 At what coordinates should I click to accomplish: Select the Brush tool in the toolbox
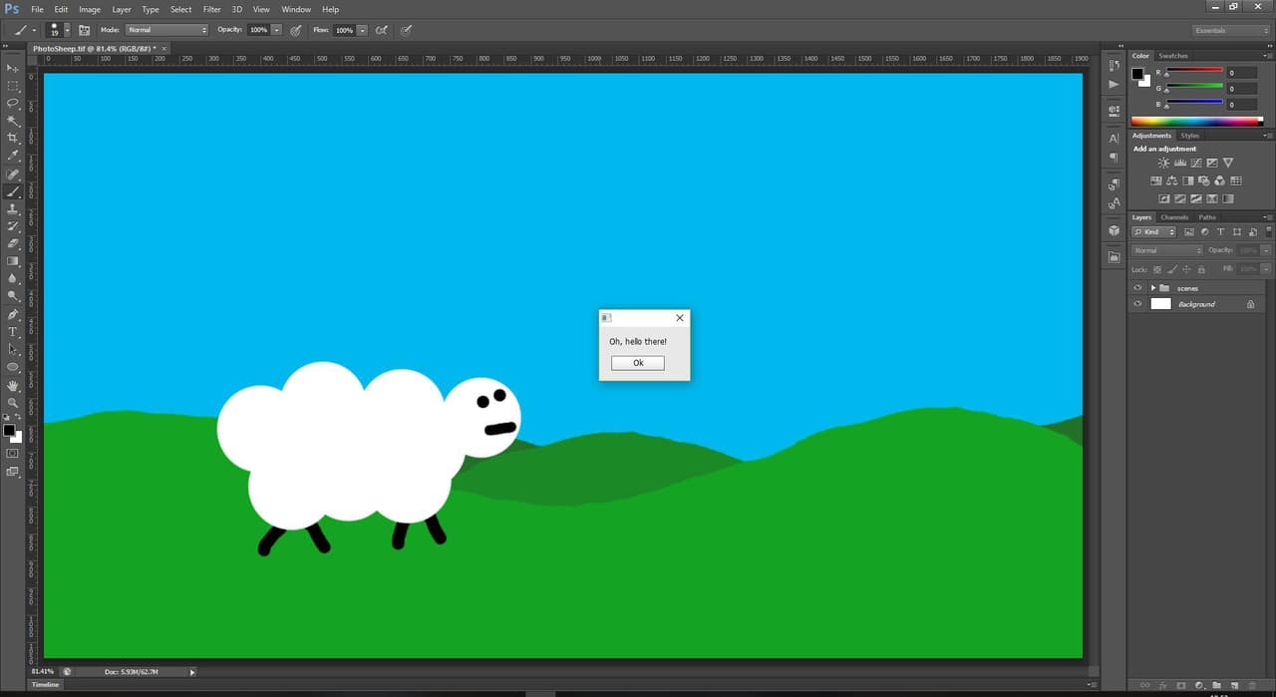(13, 190)
